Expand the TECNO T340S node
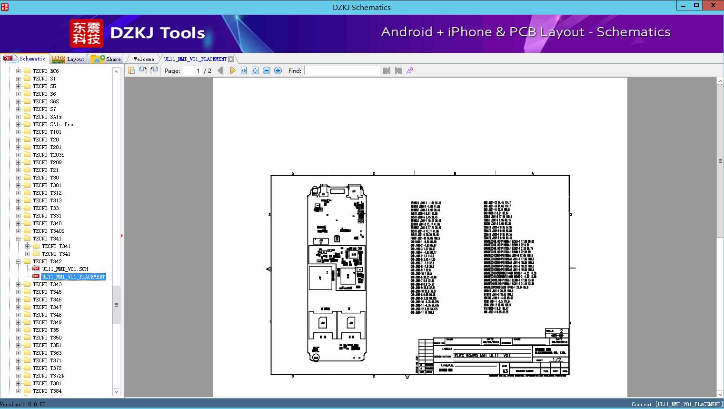 click(x=18, y=231)
